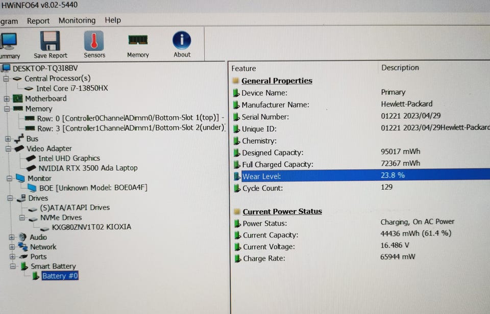
Task: Click the Smart Battery green icon
Action: [x=24, y=266]
